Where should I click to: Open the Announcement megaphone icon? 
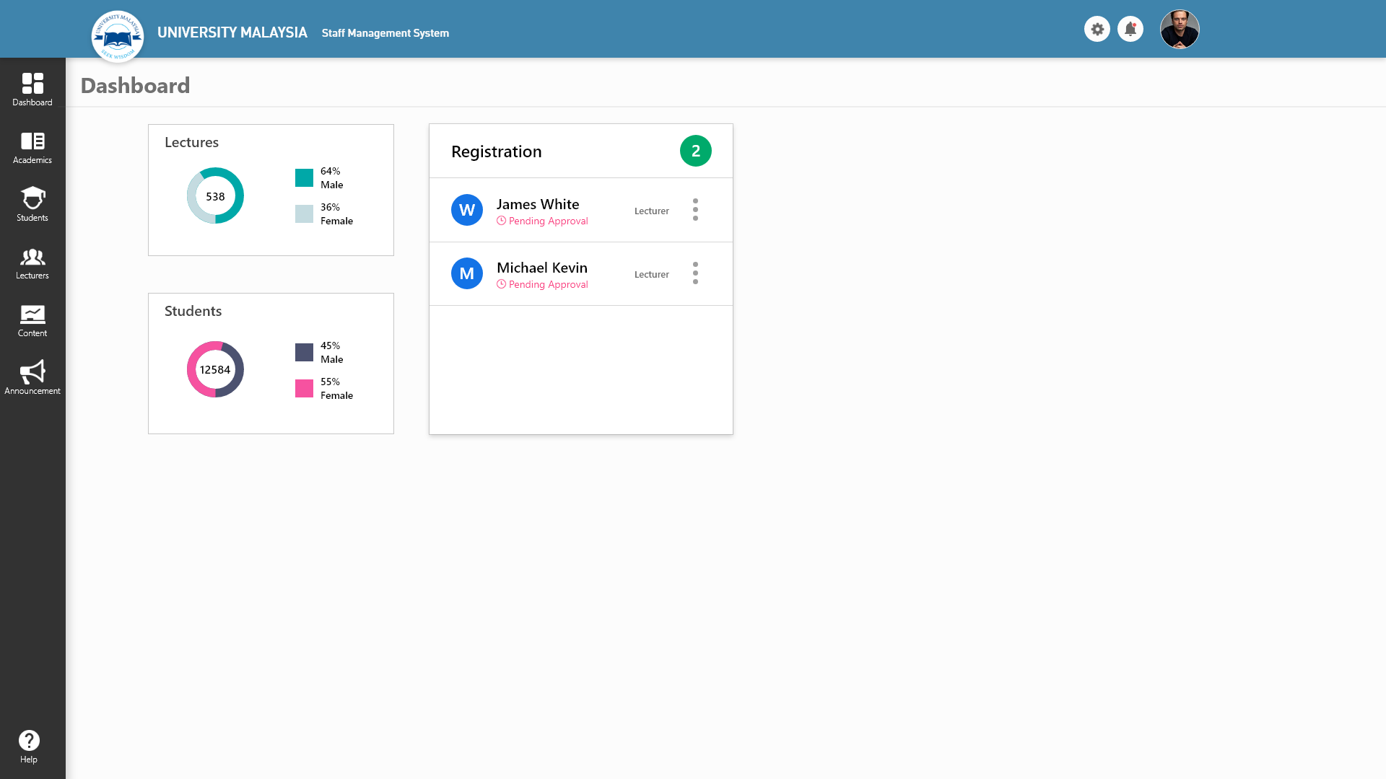coord(32,371)
